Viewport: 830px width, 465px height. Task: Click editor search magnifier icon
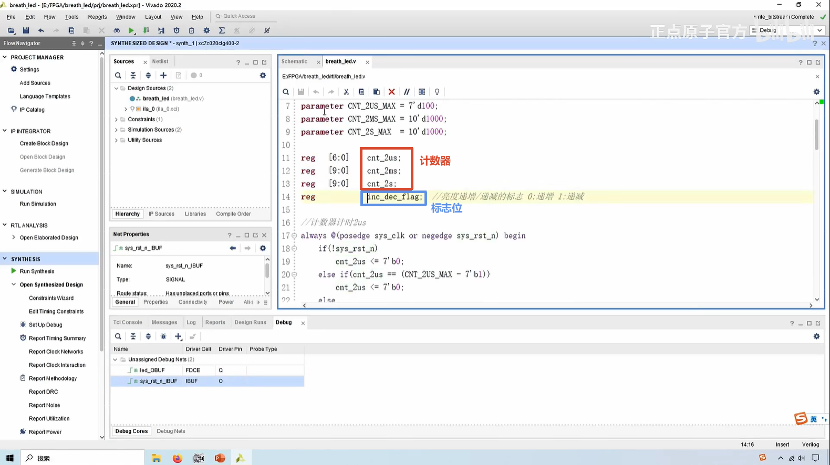[286, 92]
